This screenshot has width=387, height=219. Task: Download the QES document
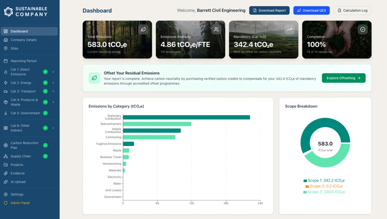click(312, 10)
